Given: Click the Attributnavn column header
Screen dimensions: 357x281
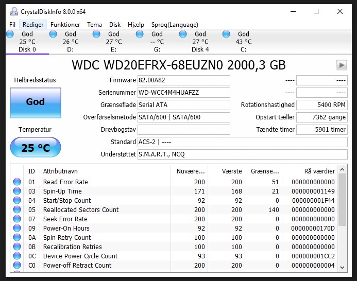Looking at the screenshot, I should pos(105,171).
